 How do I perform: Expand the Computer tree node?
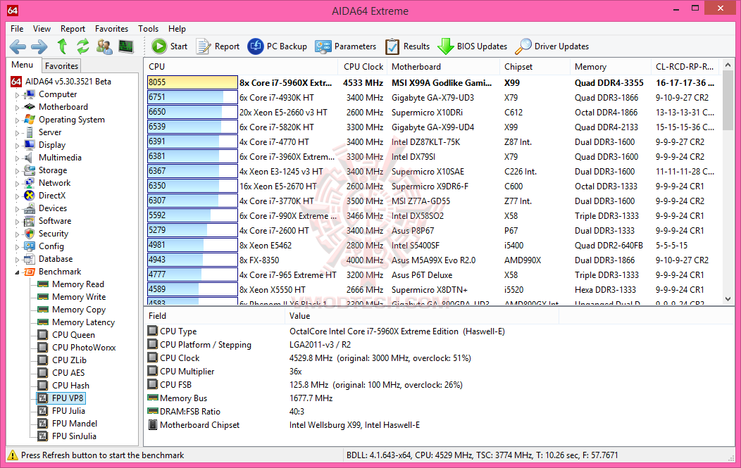tap(18, 95)
